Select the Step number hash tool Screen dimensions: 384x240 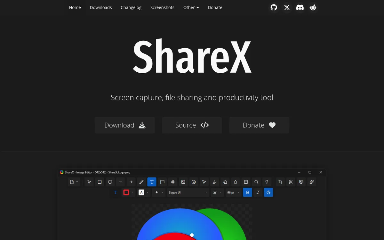(x=173, y=182)
